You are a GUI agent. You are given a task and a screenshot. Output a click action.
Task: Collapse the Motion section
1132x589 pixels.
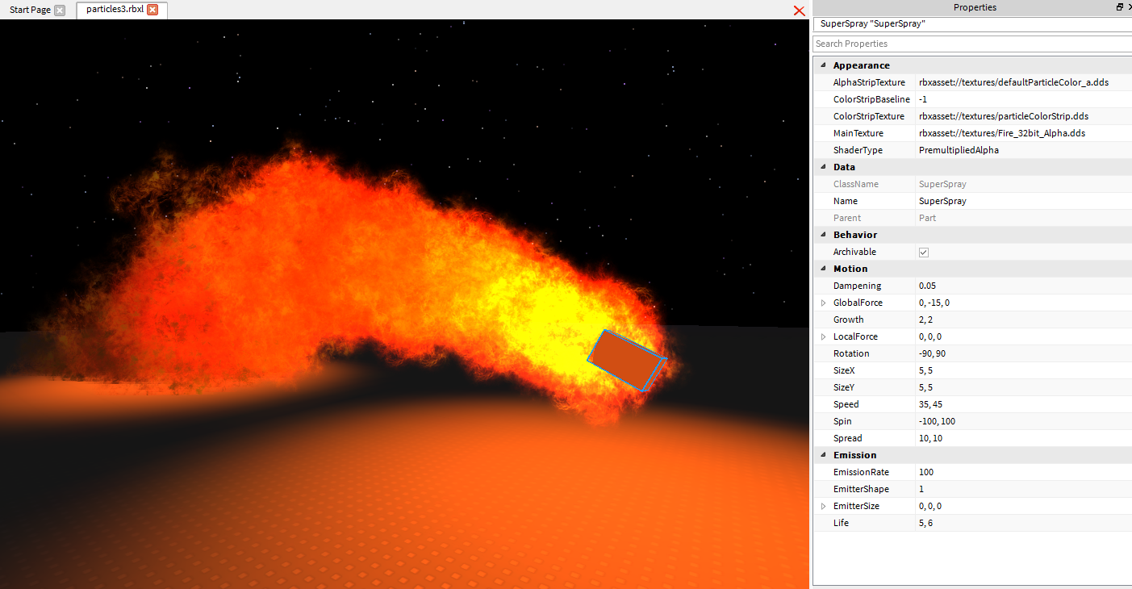[x=823, y=269]
